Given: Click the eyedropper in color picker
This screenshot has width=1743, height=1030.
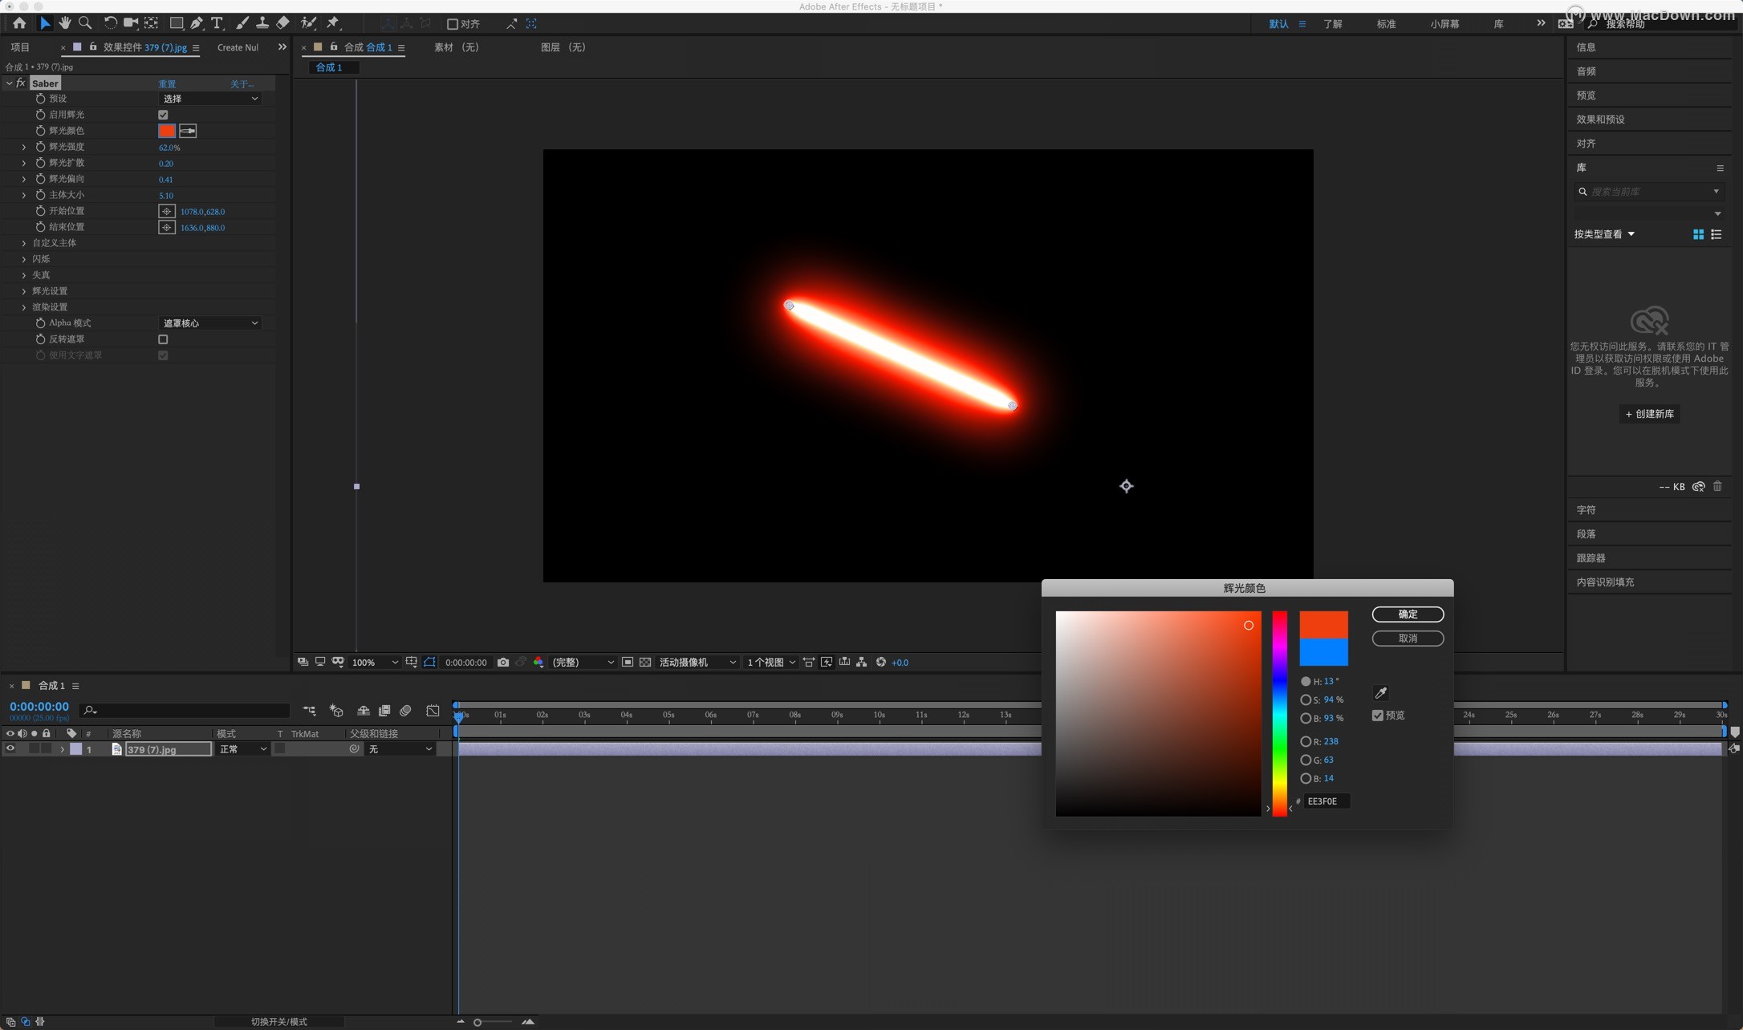Looking at the screenshot, I should (x=1380, y=692).
